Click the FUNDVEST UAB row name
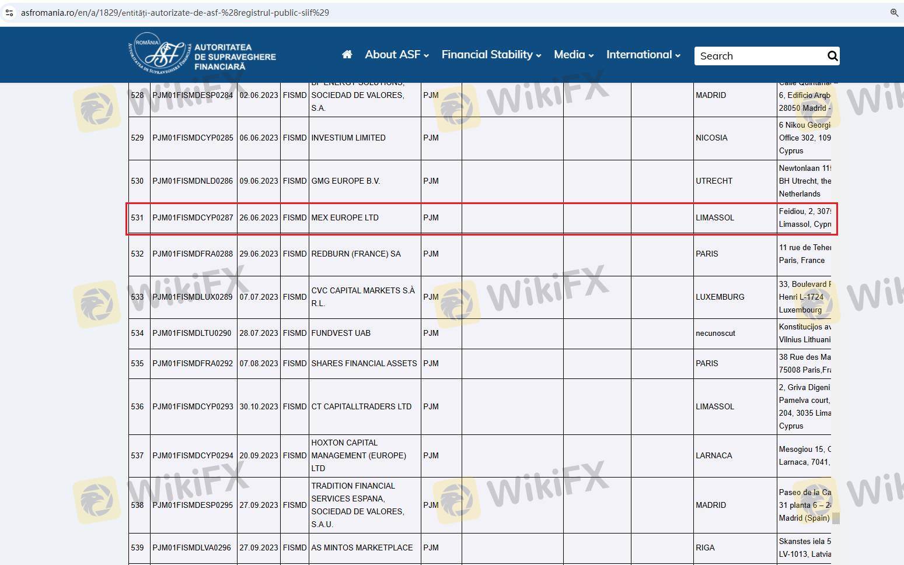Image resolution: width=904 pixels, height=565 pixels. [x=341, y=334]
